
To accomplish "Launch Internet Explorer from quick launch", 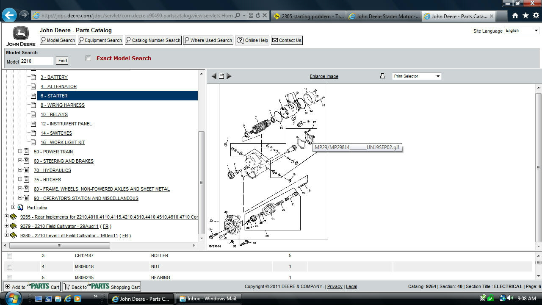I will (68, 299).
